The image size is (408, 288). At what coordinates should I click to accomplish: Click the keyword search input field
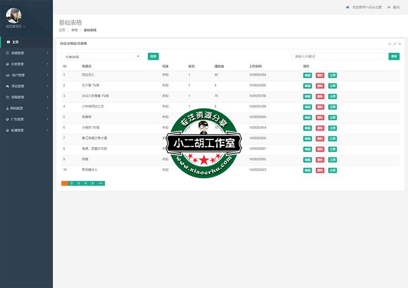pyautogui.click(x=339, y=57)
